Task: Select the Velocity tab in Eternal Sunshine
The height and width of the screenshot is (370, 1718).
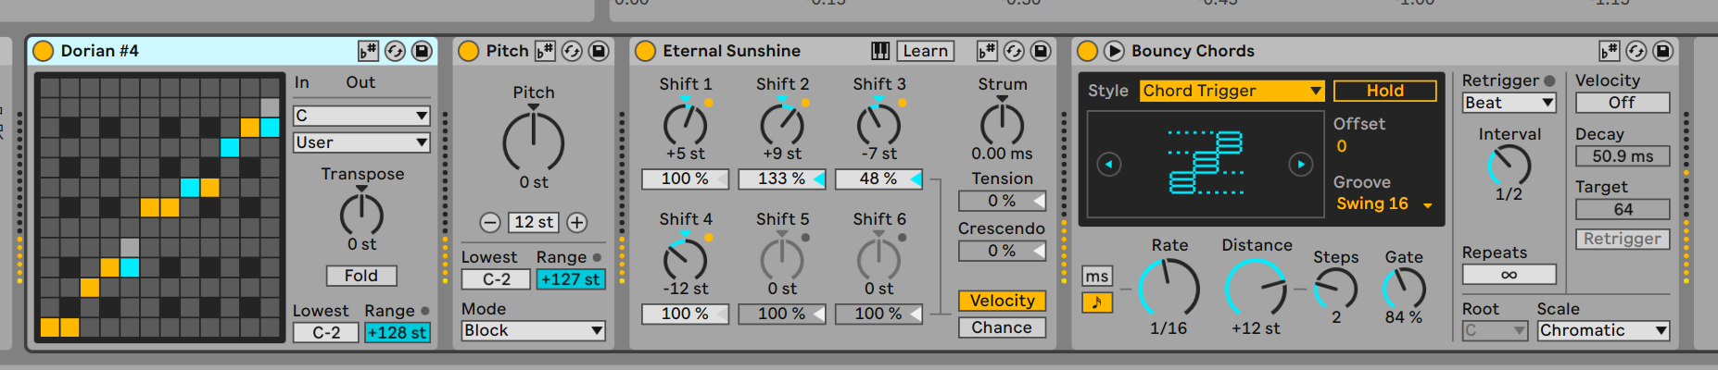Action: coord(1002,301)
